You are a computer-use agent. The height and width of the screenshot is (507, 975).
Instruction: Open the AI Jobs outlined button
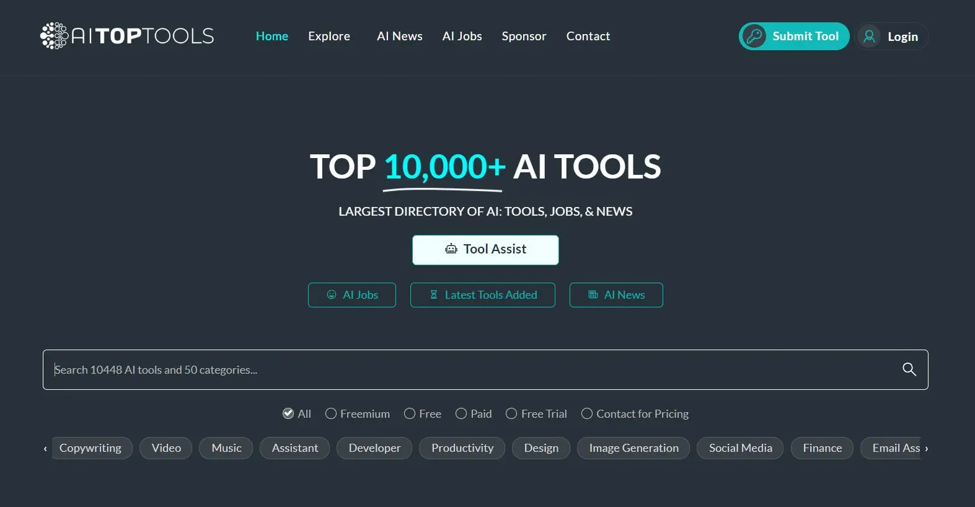pyautogui.click(x=352, y=295)
